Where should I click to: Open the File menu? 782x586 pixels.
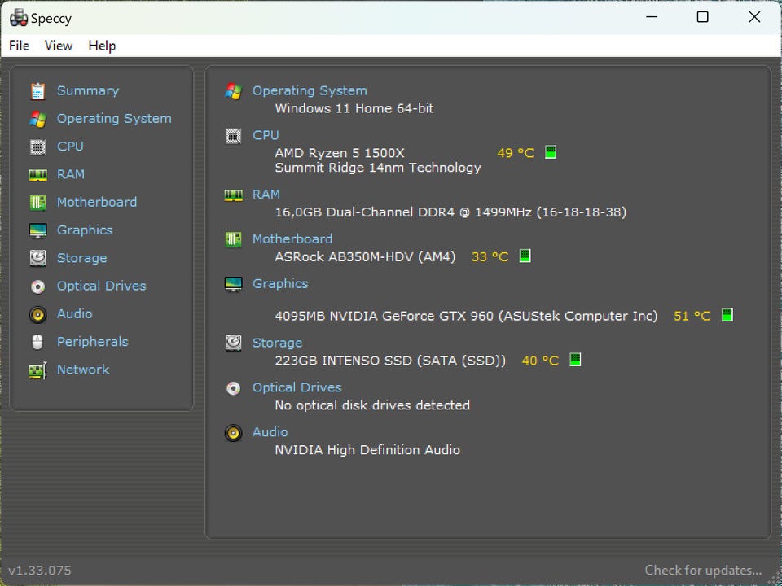tap(19, 46)
